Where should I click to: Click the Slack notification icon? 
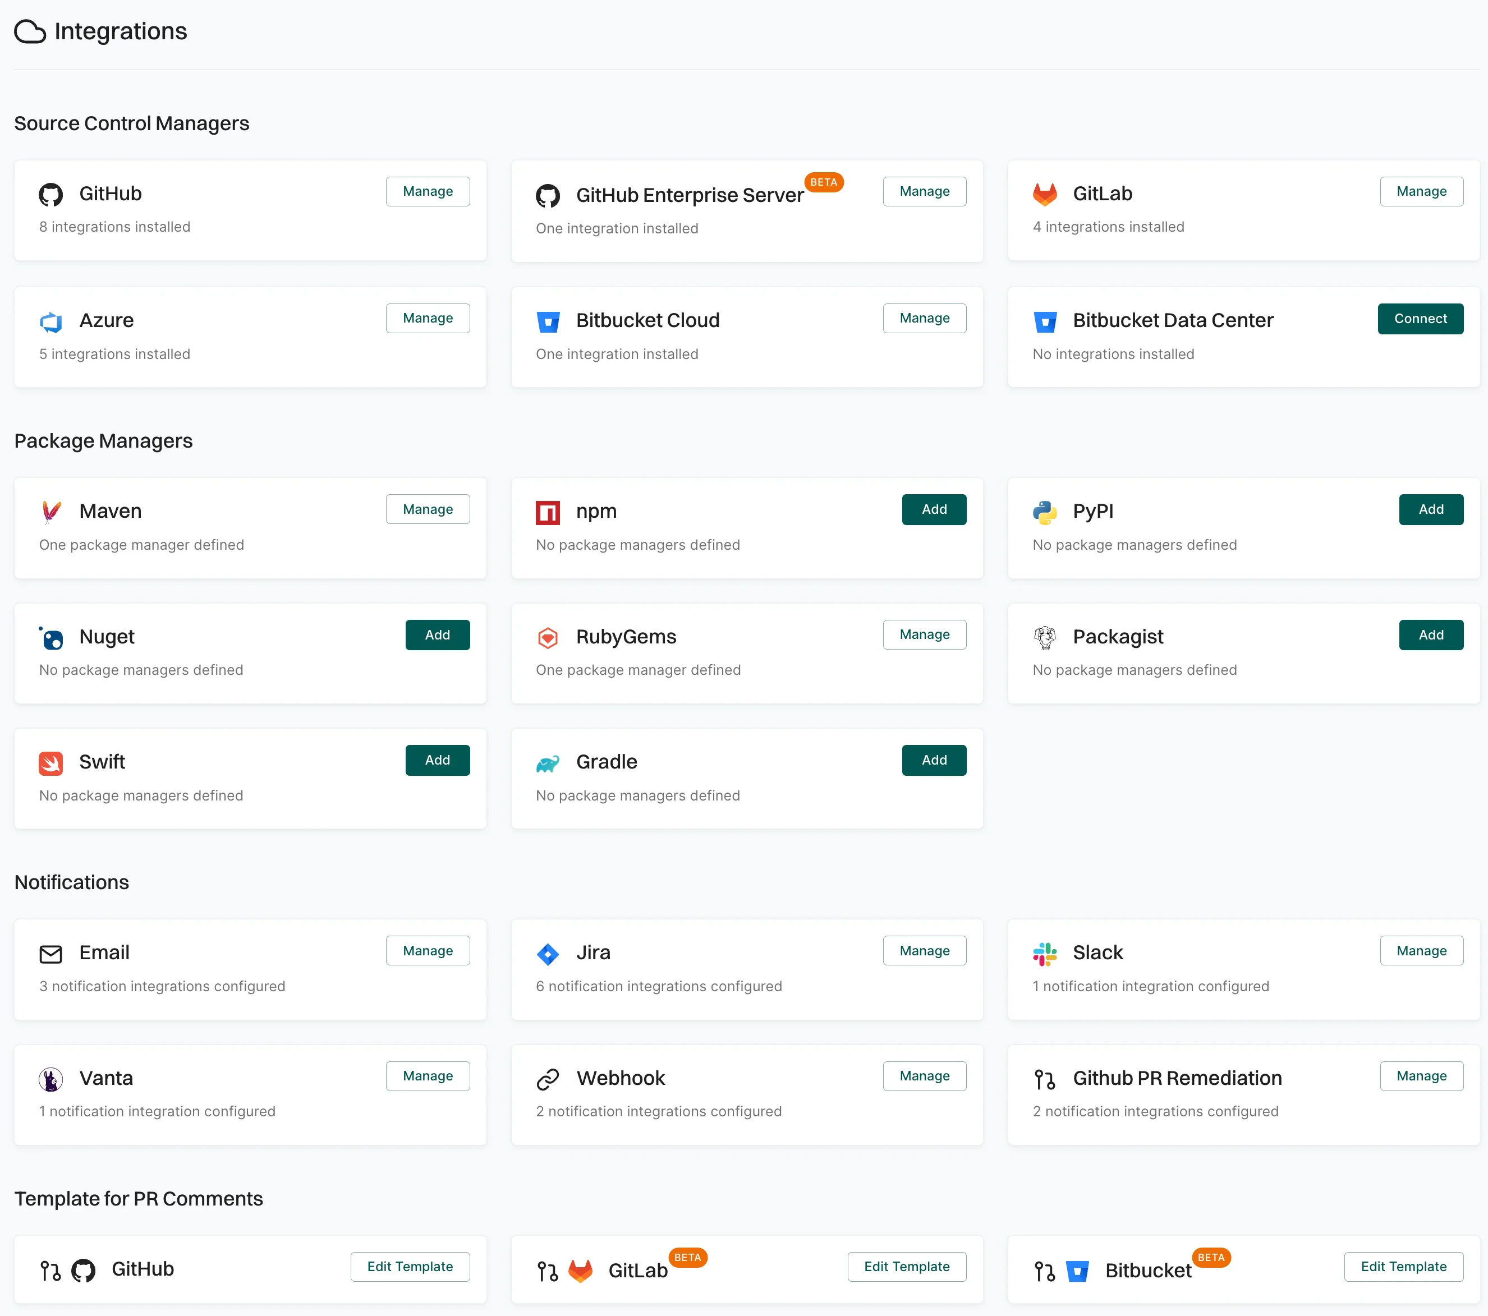pos(1045,954)
